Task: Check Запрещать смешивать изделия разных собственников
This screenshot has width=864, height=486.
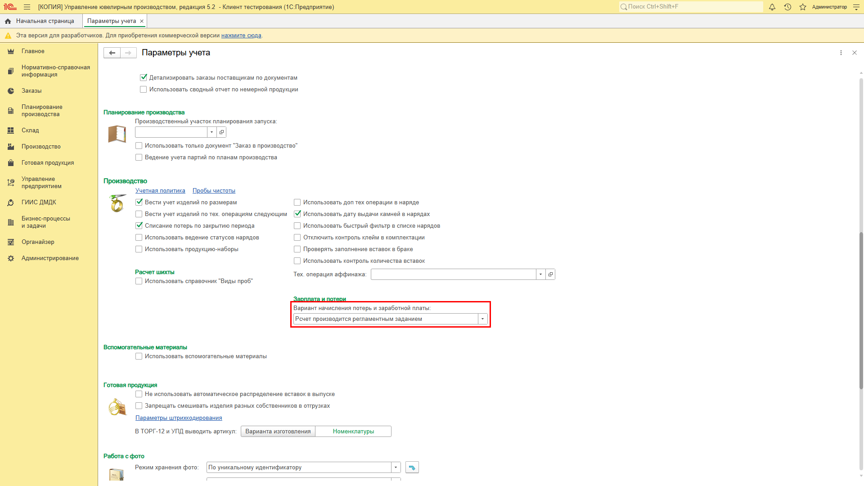Action: click(139, 405)
